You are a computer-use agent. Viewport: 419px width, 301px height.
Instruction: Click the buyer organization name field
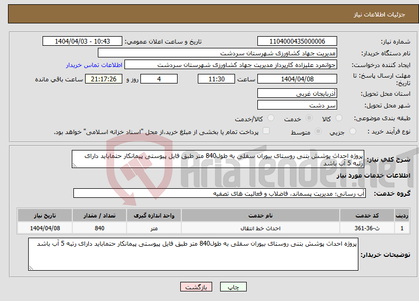pos(217,53)
